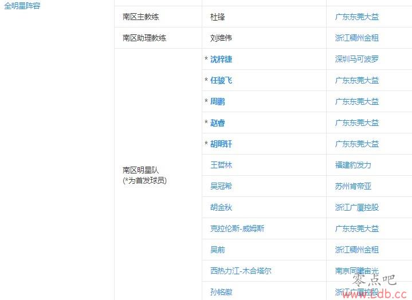
Task: Open 广东东莞大益 link in 克拉伦斯-威姆斯 row
Action: (357, 228)
